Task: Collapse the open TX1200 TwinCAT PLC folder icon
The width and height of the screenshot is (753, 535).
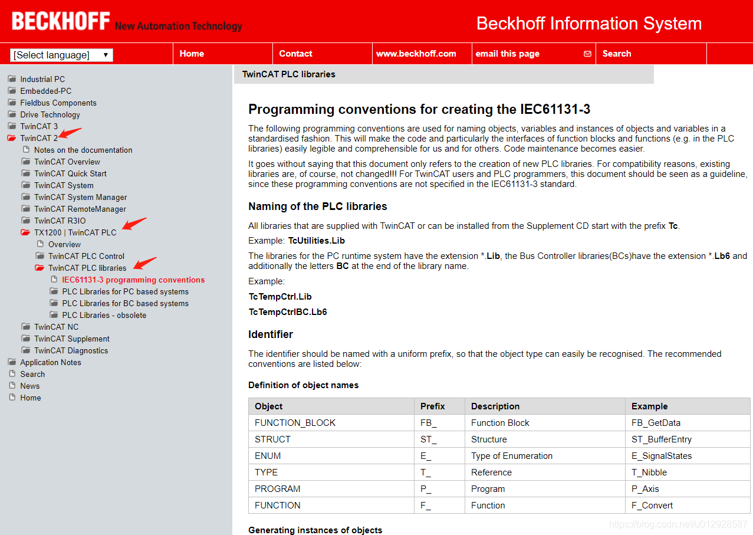Action: pos(26,232)
